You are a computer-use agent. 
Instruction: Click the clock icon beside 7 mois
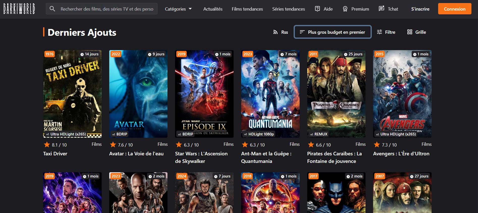[x=282, y=54]
